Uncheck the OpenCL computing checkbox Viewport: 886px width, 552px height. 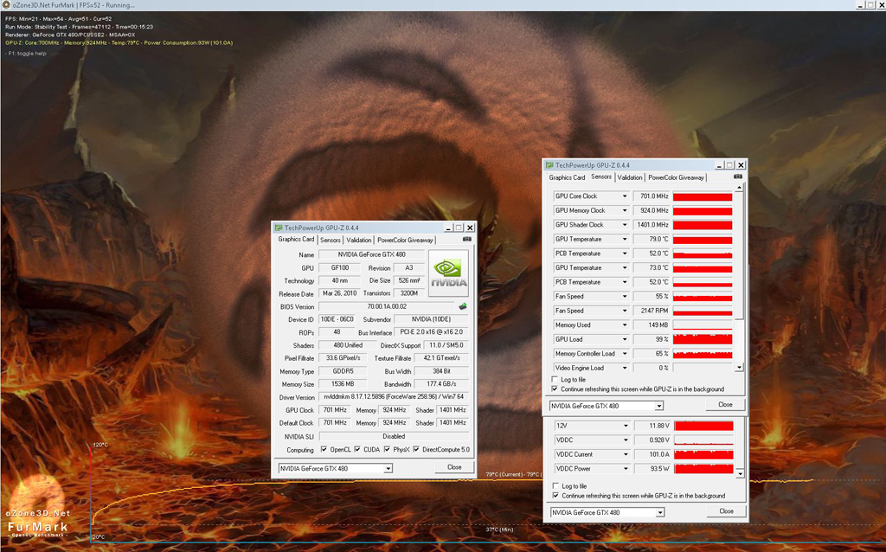(x=323, y=450)
